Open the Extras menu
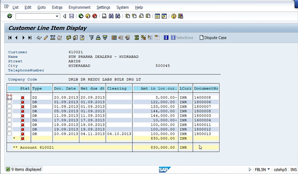 (x=57, y=7)
